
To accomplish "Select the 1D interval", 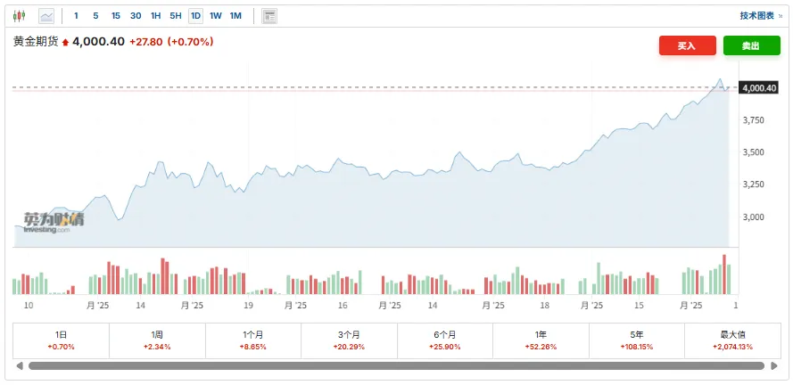I will pos(195,16).
